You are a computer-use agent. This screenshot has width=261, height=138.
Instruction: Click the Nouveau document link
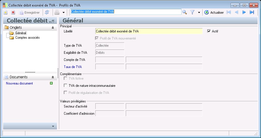pyautogui.click(x=19, y=83)
